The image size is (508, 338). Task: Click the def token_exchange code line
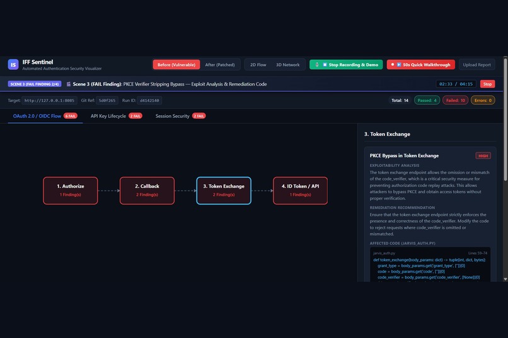429,260
